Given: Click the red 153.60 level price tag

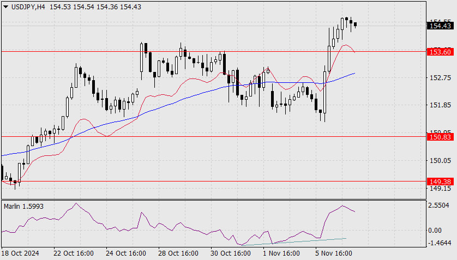Looking at the screenshot, I should (440, 52).
